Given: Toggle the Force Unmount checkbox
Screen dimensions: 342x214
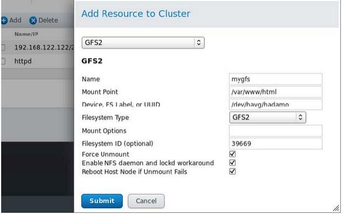Looking at the screenshot, I should point(232,154).
